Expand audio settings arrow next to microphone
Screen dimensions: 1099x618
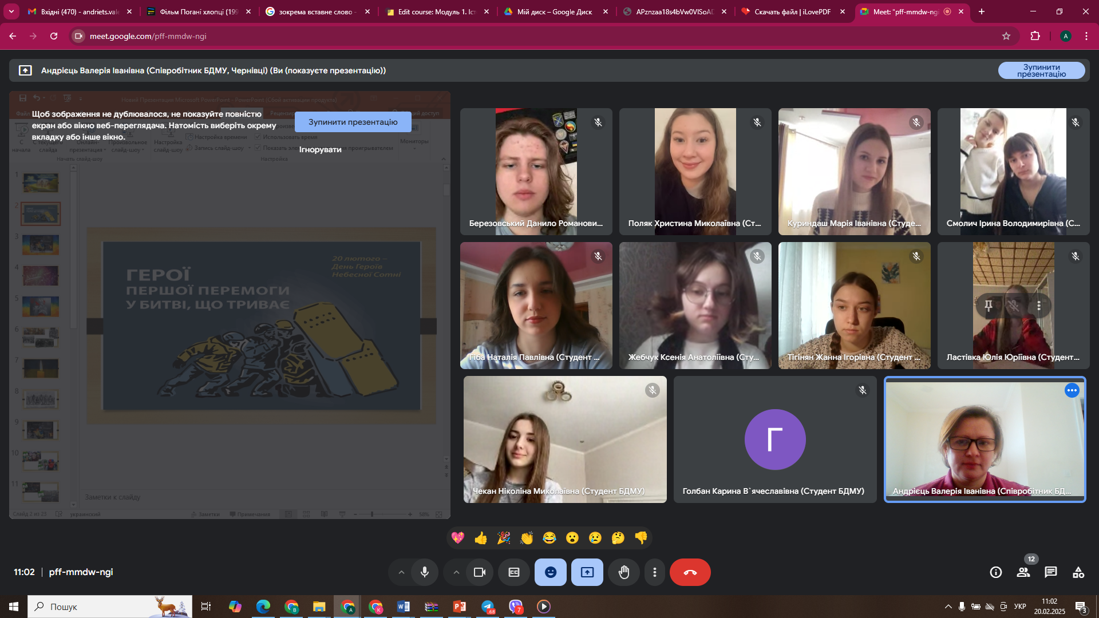point(401,572)
